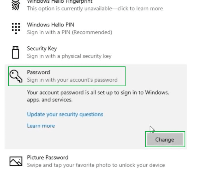Click the Security Key USB icon

15,52
